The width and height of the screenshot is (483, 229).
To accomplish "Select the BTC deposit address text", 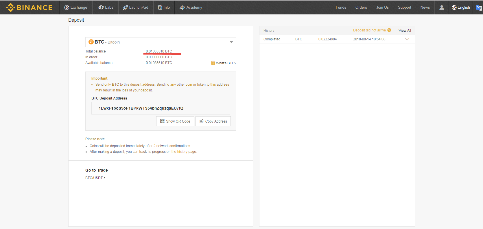I will tap(141, 108).
